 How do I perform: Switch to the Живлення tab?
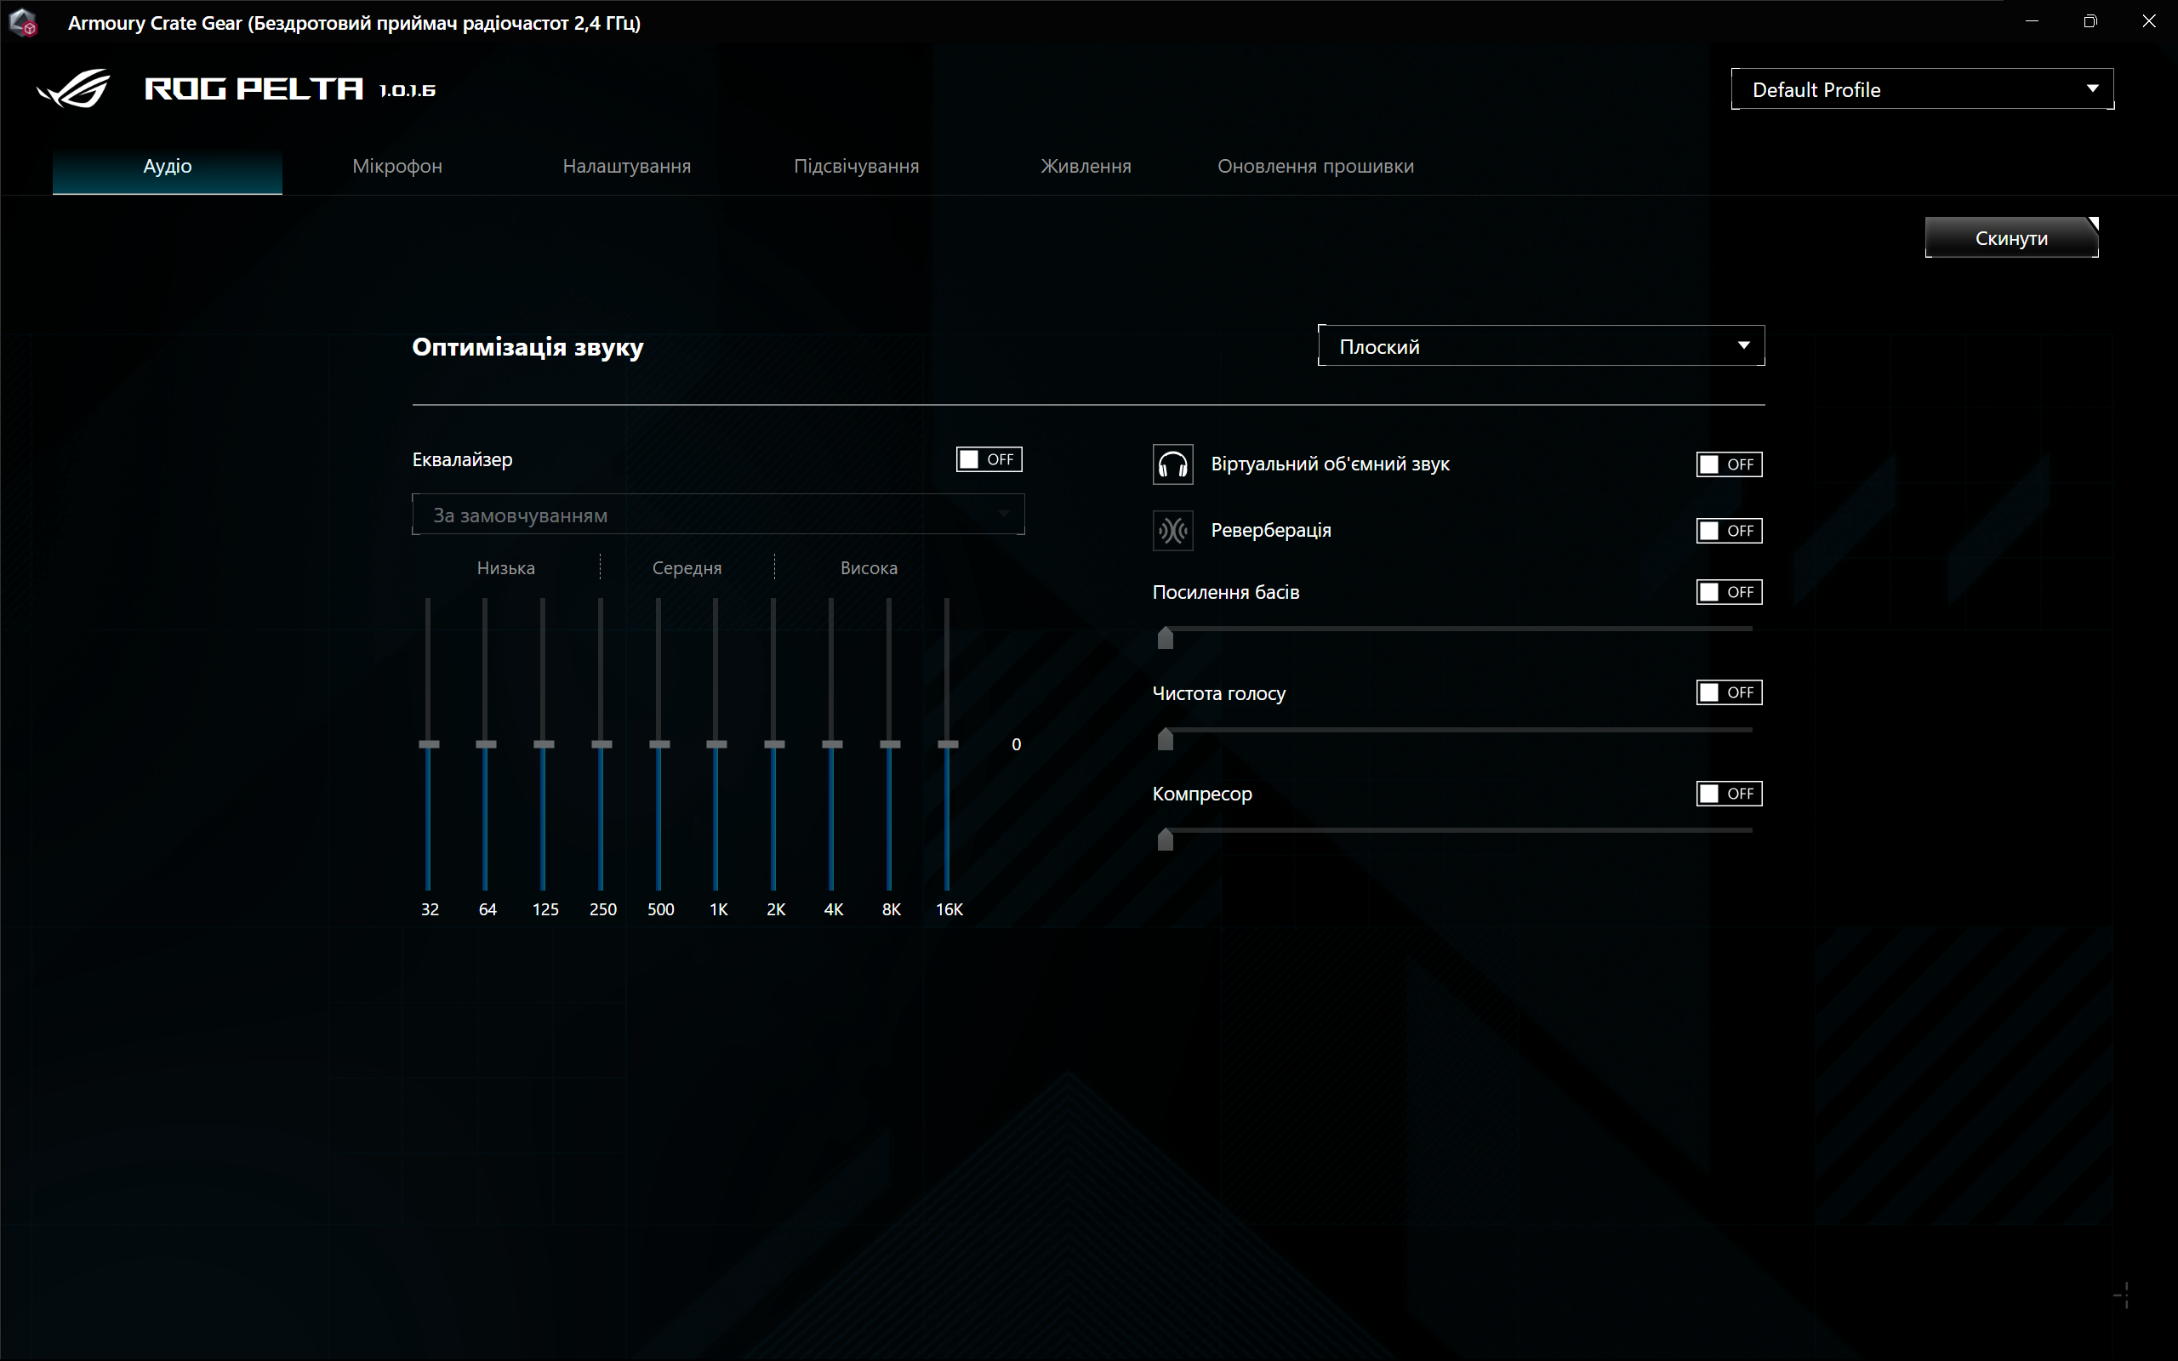1086,166
